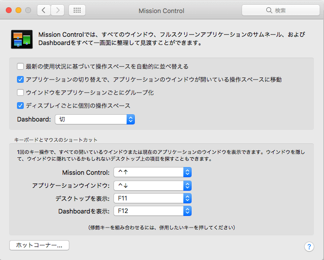Open the Dashboard 切 popup menu
Viewport: 324px width, 260px height.
95,120
